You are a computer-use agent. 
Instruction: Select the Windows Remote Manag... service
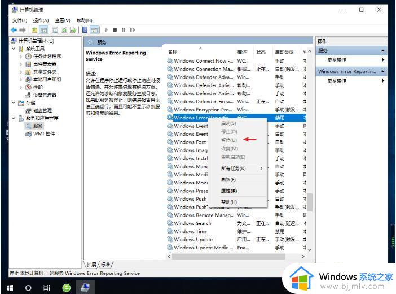[236, 215]
